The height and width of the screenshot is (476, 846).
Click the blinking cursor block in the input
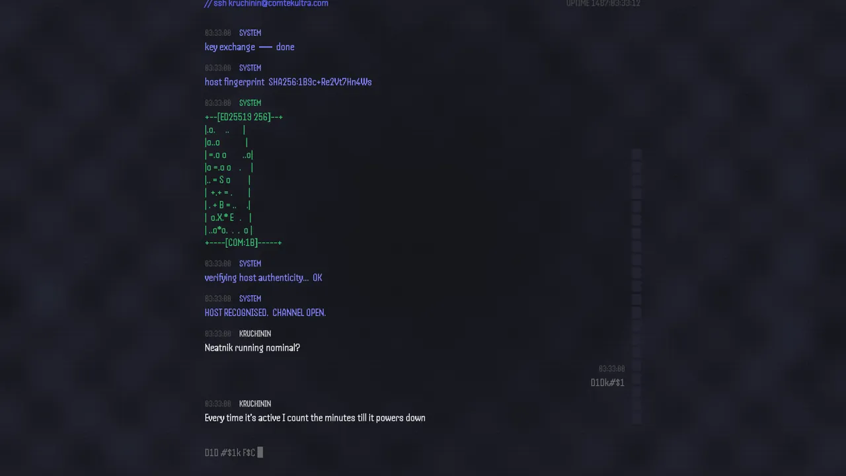tap(260, 452)
